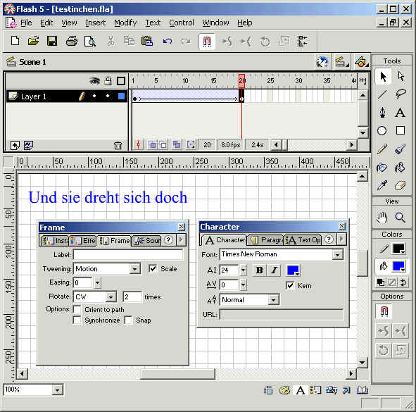The width and height of the screenshot is (416, 412).
Task: Toggle Bold in Character panel
Action: (x=259, y=270)
